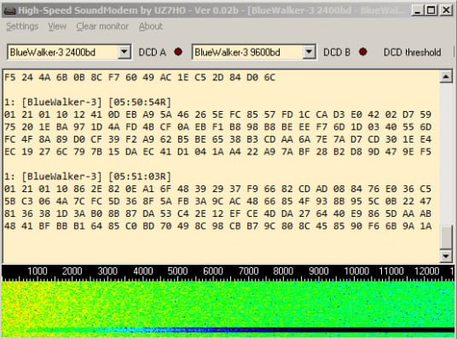
Task: Click the 7000 Hz mark on frequency scale
Action: click(x=248, y=272)
